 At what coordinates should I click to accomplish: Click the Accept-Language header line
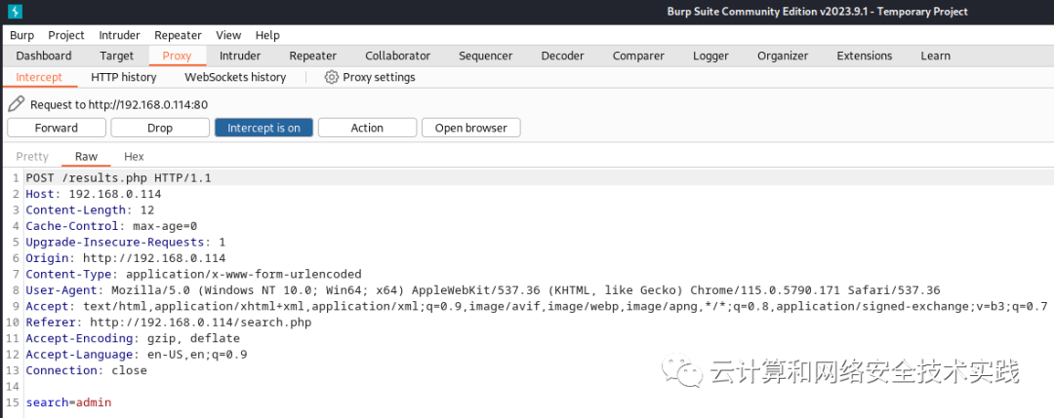point(137,355)
